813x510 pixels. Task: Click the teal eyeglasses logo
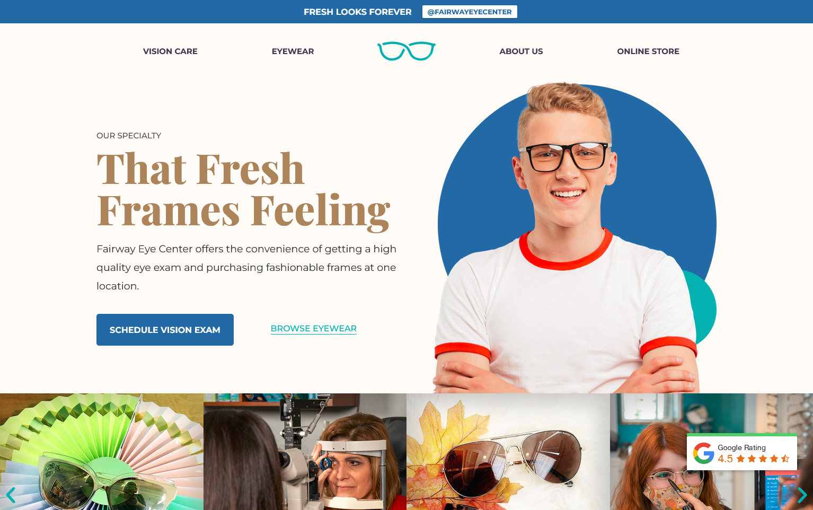406,51
